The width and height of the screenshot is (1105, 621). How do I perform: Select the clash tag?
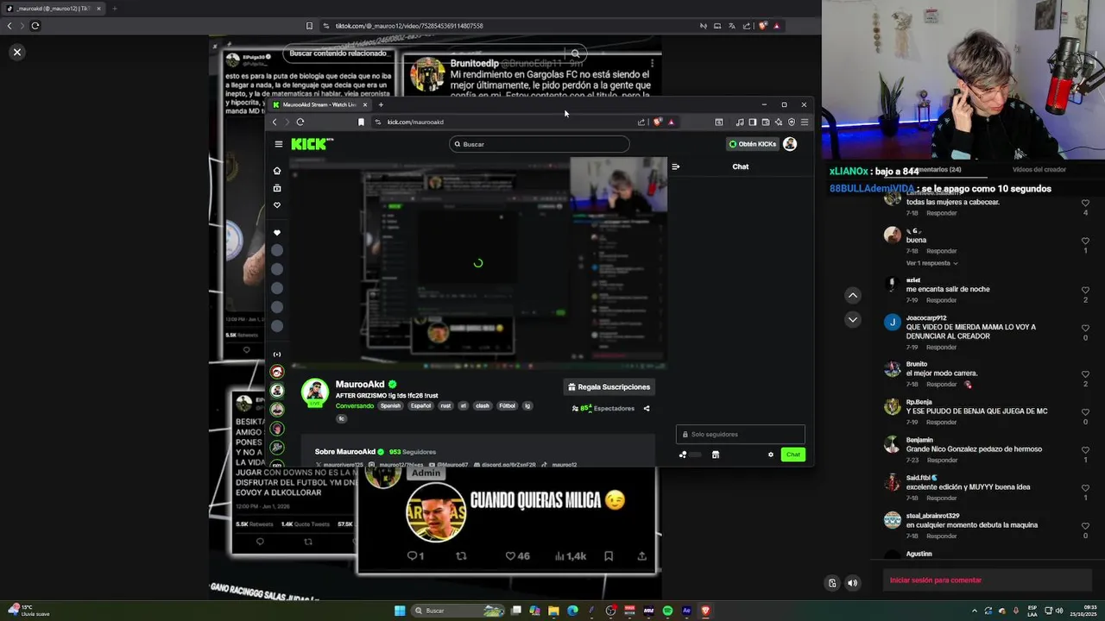[482, 406]
